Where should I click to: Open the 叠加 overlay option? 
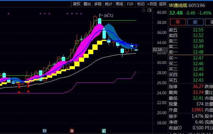pyautogui.click(x=87, y=4)
